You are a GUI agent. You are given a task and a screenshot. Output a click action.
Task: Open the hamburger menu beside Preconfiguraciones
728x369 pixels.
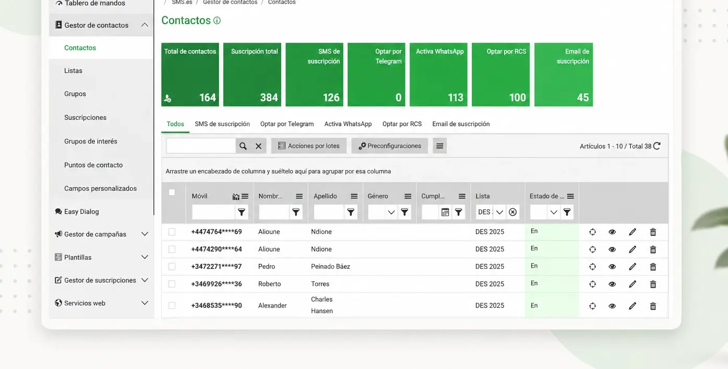440,146
